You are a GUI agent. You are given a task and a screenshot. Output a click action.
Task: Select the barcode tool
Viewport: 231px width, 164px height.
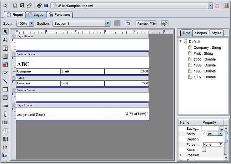click(5, 139)
